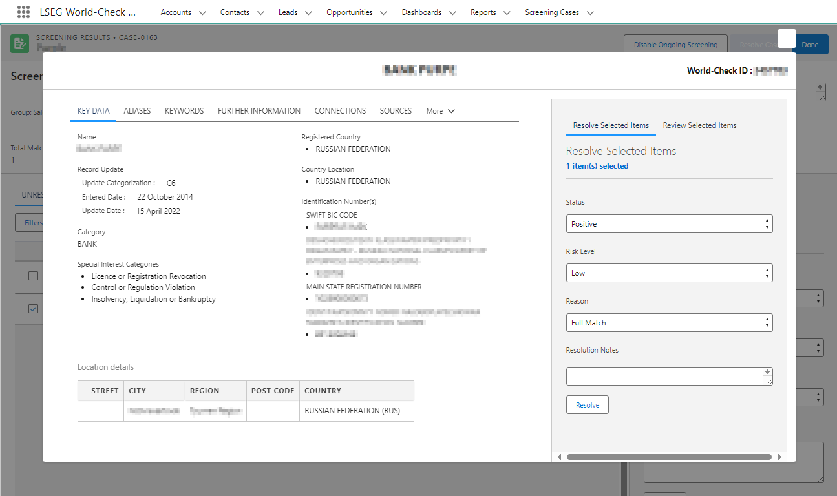
Task: Open the Salesforce App Launcher grid icon
Action: pos(23,12)
